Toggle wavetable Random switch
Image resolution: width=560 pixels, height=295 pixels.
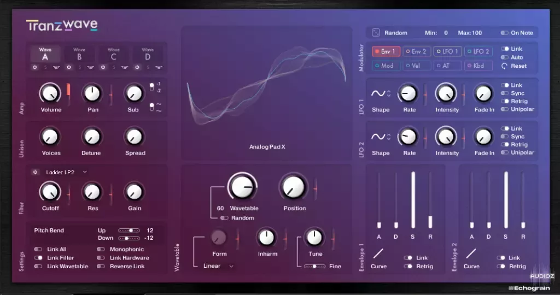(224, 217)
